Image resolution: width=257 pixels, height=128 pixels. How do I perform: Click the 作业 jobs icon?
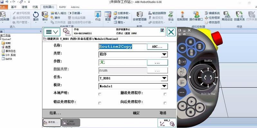(x=98, y=16)
